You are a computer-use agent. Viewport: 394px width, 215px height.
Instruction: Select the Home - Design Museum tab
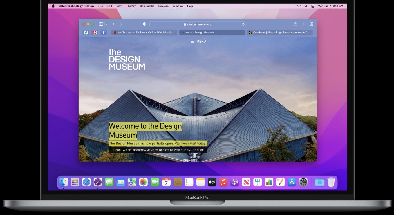click(212, 33)
